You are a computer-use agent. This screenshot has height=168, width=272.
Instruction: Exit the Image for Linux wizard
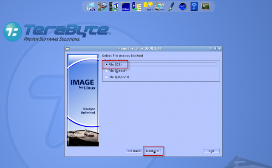coord(212,151)
